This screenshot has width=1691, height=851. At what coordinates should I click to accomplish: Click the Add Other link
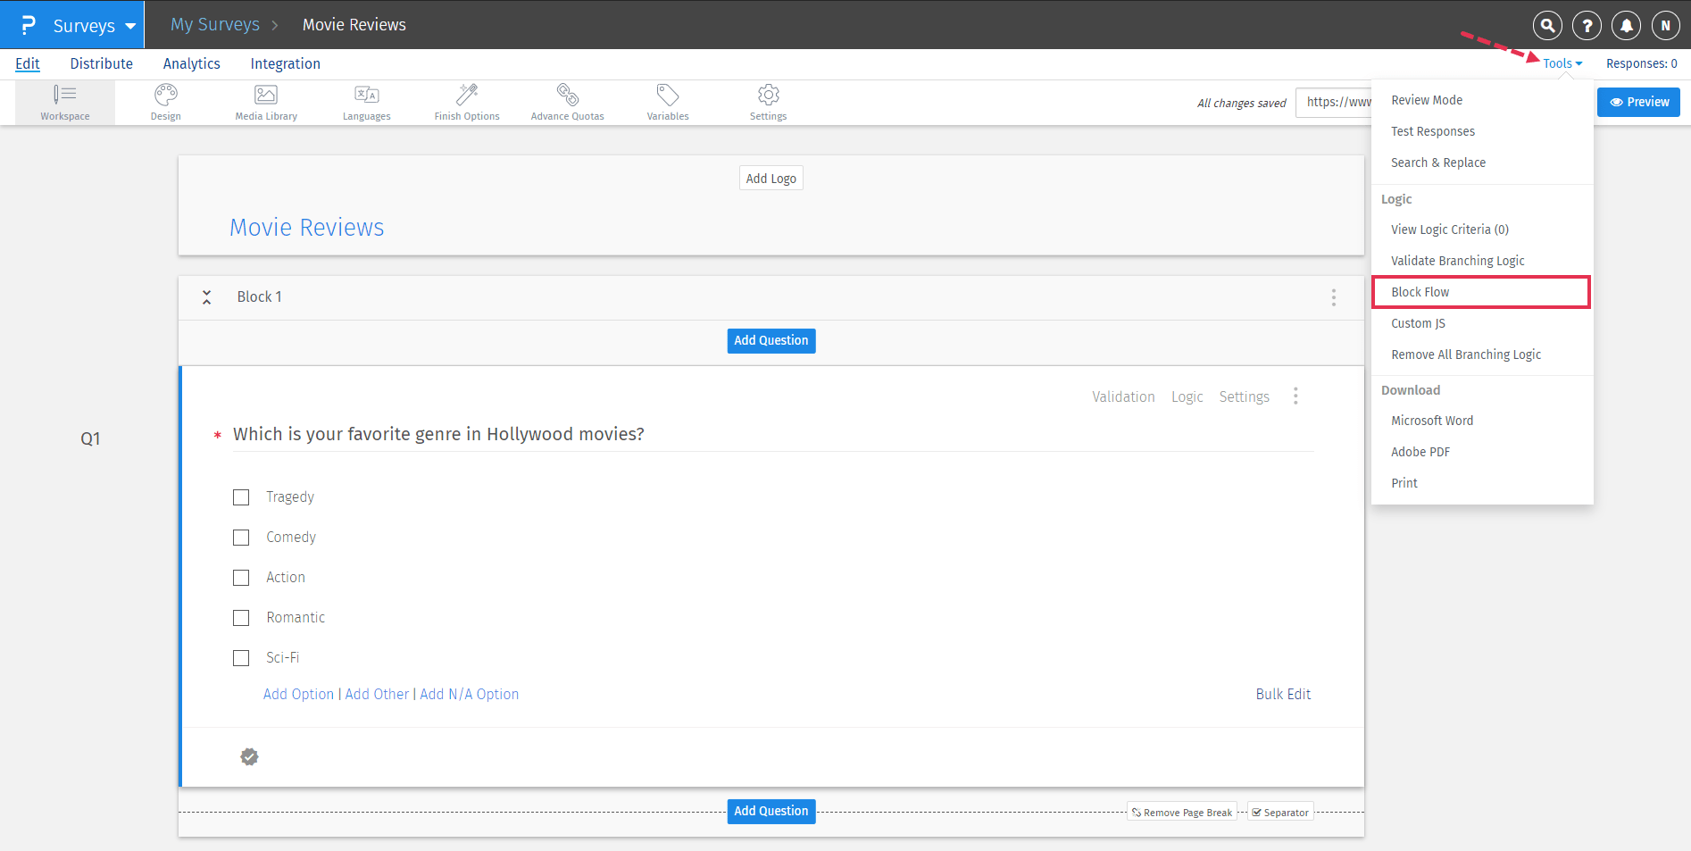(377, 694)
